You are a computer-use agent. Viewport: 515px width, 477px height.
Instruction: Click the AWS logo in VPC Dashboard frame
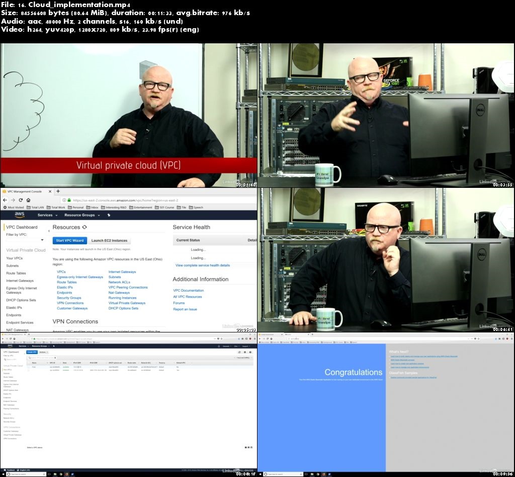pyautogui.click(x=20, y=215)
